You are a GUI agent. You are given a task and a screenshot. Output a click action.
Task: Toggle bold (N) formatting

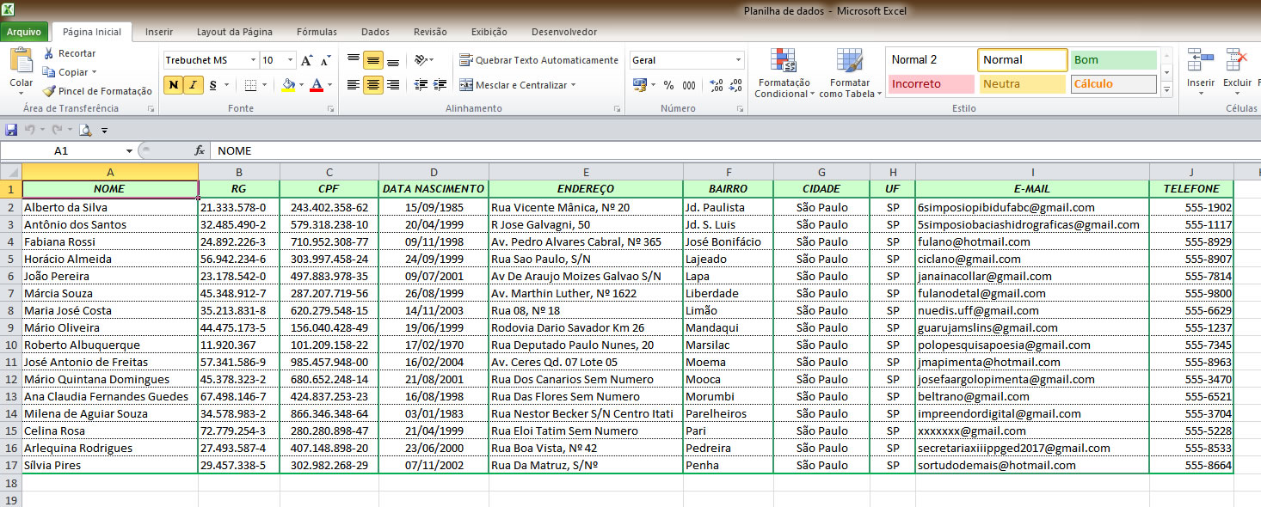(173, 85)
